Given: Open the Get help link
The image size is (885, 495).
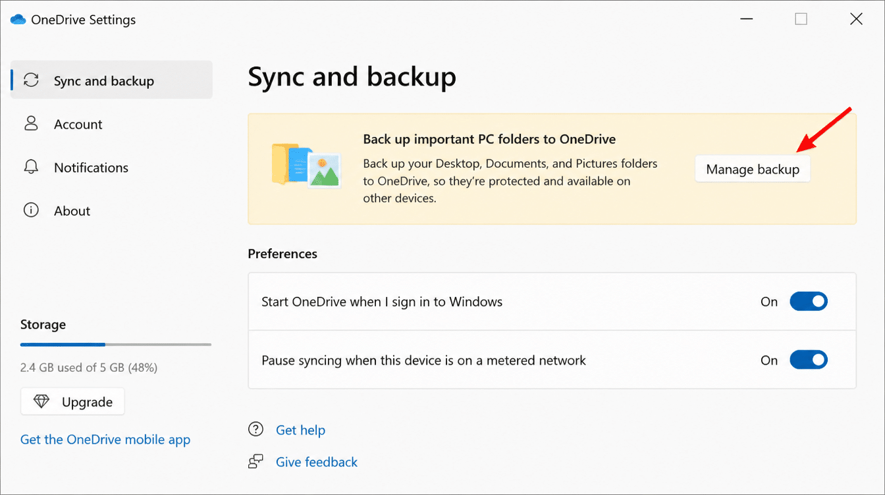Looking at the screenshot, I should pos(300,430).
